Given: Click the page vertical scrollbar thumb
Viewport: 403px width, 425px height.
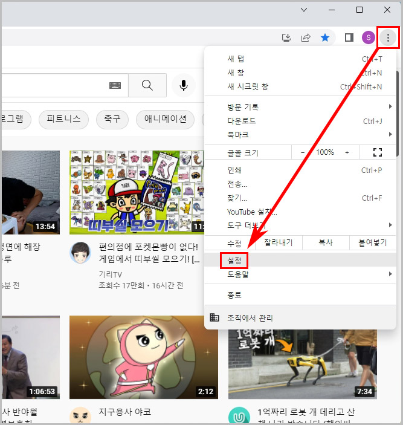Looking at the screenshot, I should (x=398, y=114).
